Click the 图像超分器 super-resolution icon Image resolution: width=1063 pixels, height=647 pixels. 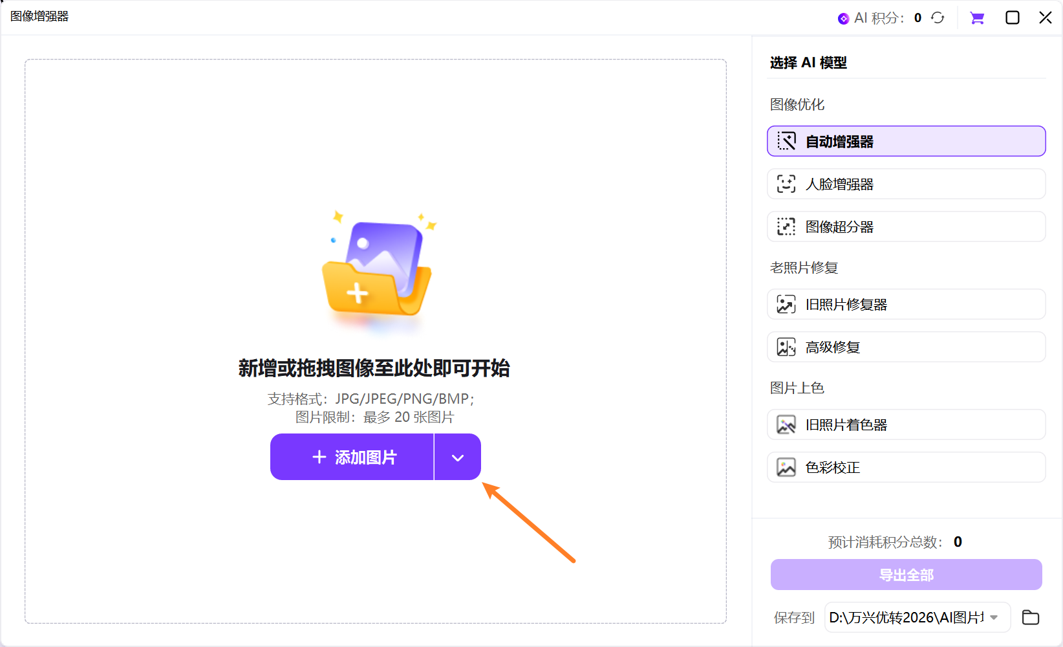[x=786, y=226]
